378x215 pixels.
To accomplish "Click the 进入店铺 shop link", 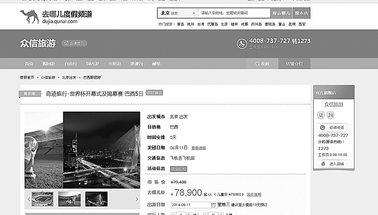I will pos(337,164).
